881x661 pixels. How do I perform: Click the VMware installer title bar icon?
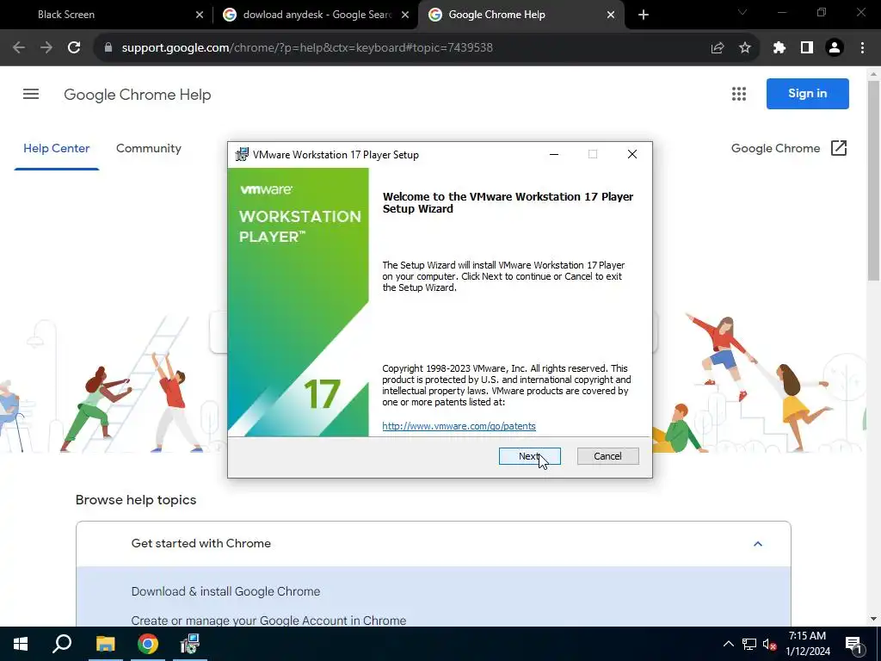pos(242,155)
